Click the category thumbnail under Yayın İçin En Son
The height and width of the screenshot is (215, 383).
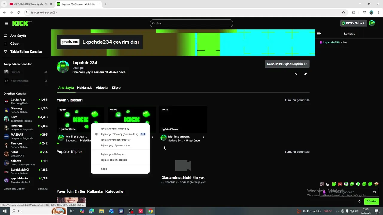71,202
